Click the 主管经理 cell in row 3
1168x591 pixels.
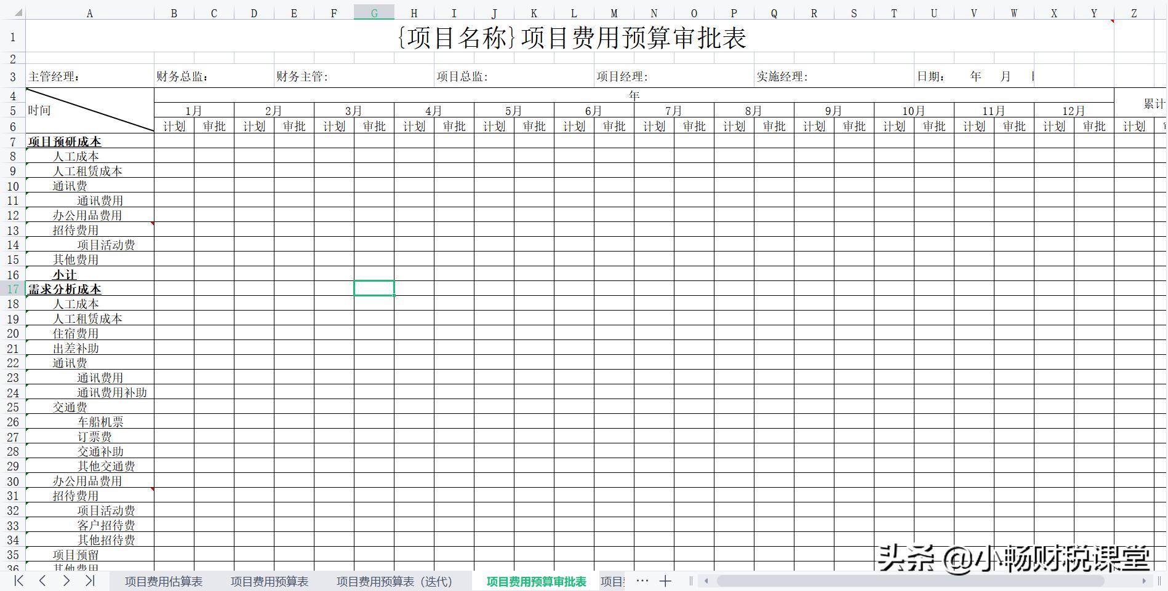point(90,76)
